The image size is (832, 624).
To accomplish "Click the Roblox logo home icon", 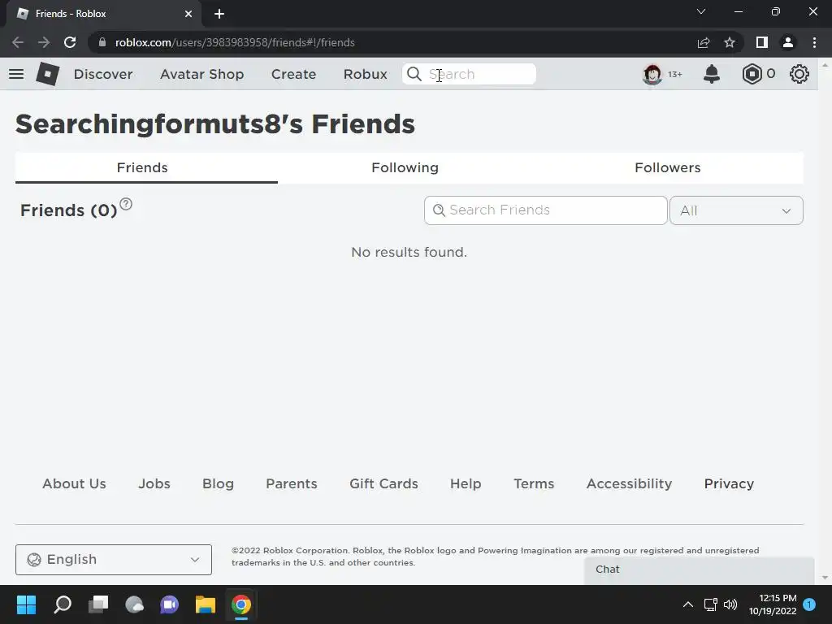I will tap(48, 74).
